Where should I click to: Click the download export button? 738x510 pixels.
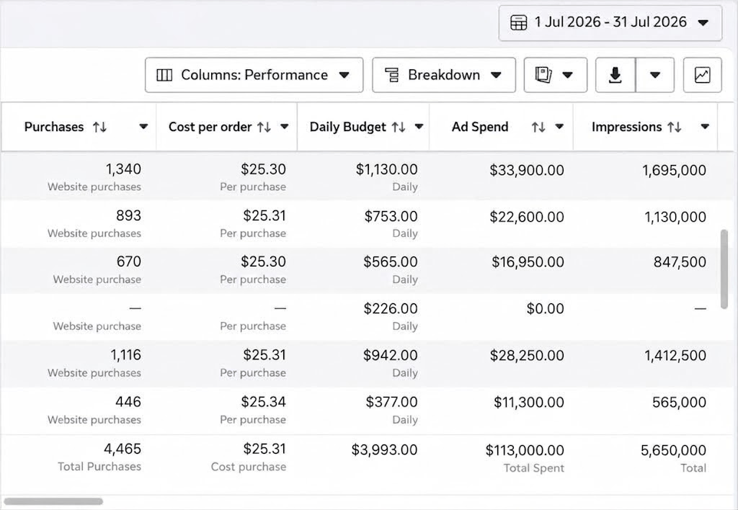pos(615,75)
